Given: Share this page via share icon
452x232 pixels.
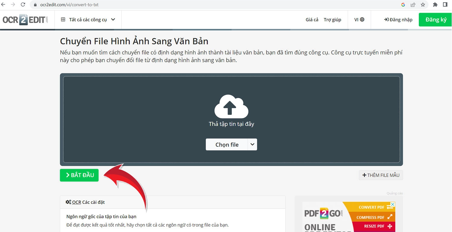Looking at the screenshot, I should [x=413, y=5].
